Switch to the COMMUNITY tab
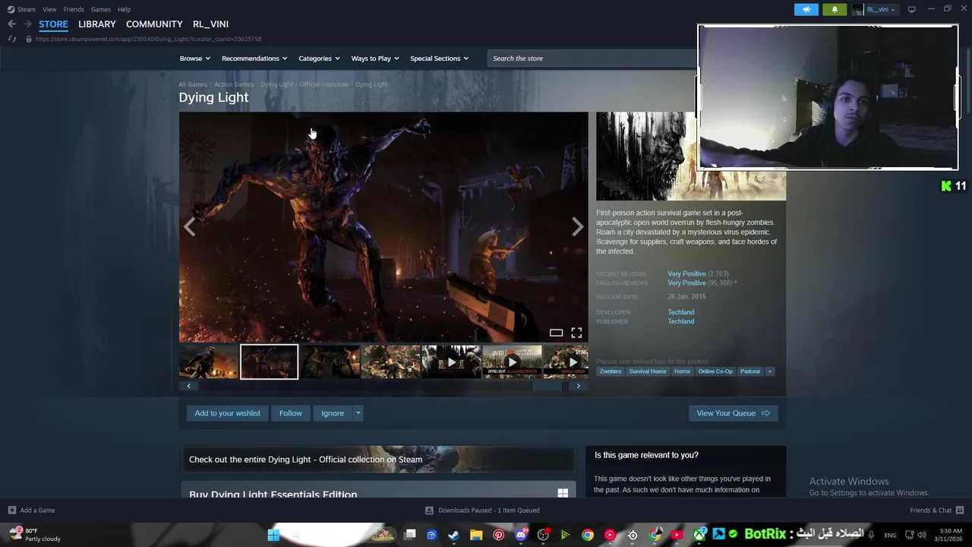This screenshot has height=547, width=972. point(154,24)
